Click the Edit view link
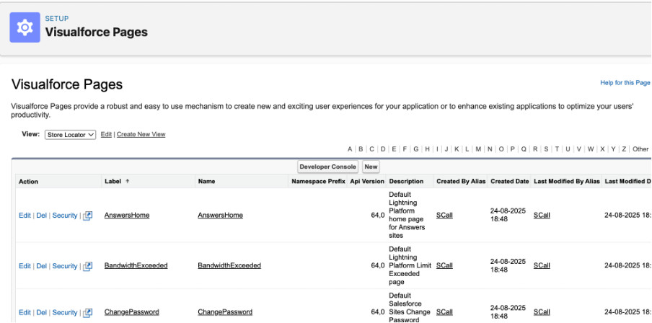The image size is (652, 323). [106, 134]
